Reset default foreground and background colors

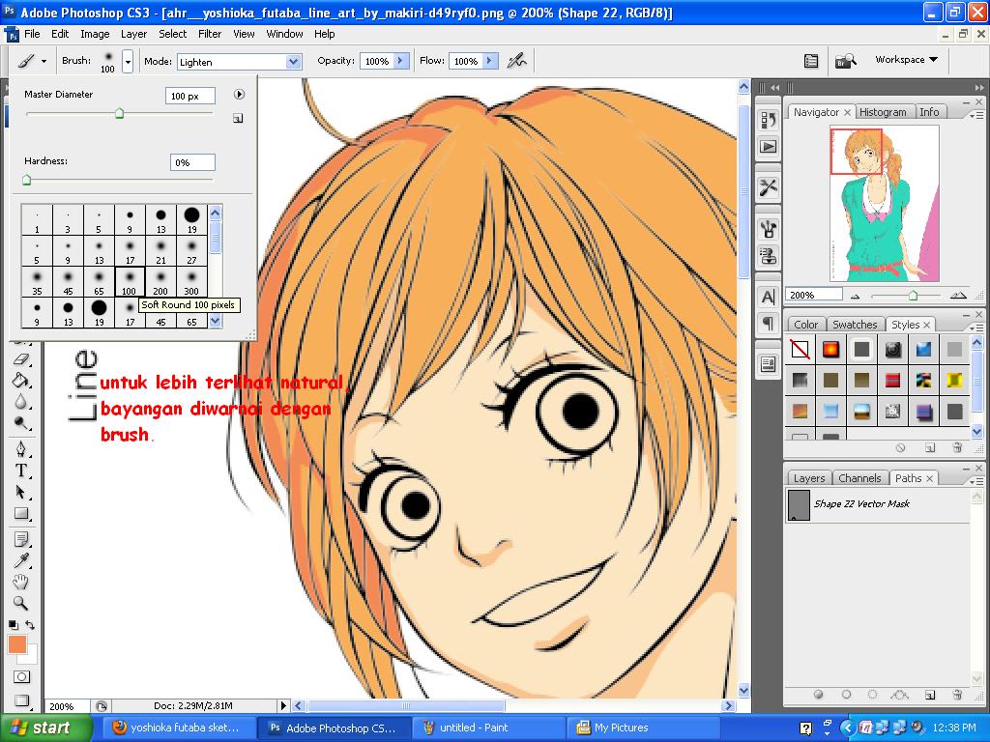(x=14, y=625)
